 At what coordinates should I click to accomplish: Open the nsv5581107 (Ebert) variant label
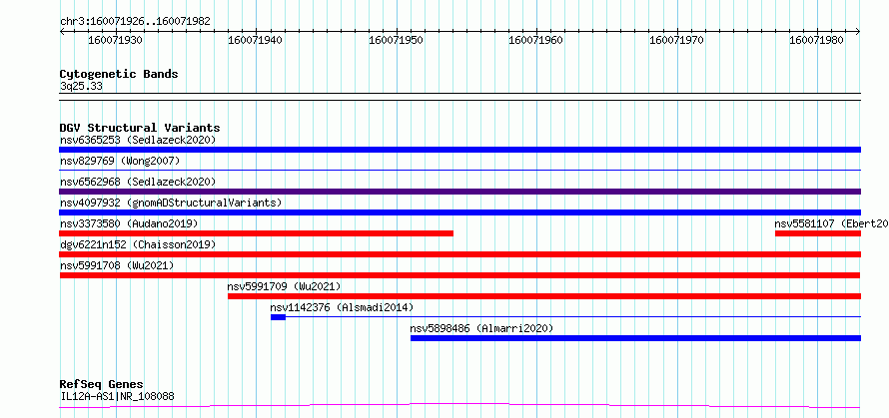pos(832,223)
